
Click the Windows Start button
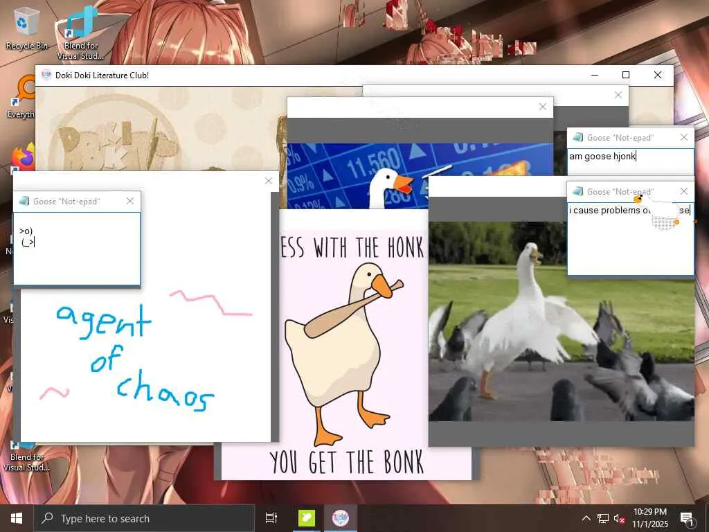coord(17,518)
